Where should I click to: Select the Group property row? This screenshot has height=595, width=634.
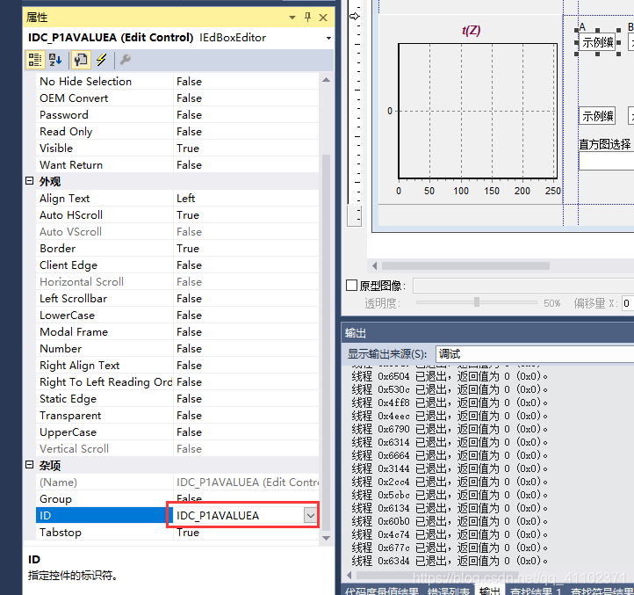click(177, 499)
